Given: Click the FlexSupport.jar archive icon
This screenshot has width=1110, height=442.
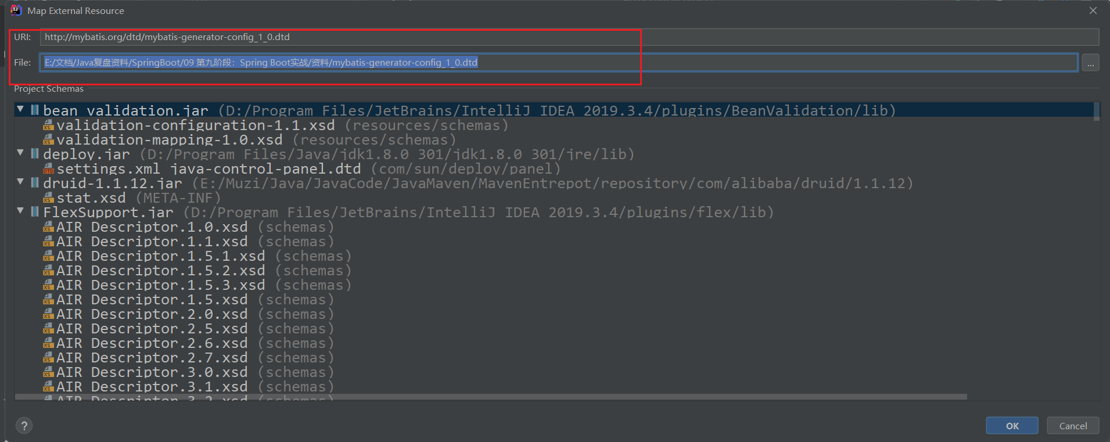Looking at the screenshot, I should (x=35, y=211).
